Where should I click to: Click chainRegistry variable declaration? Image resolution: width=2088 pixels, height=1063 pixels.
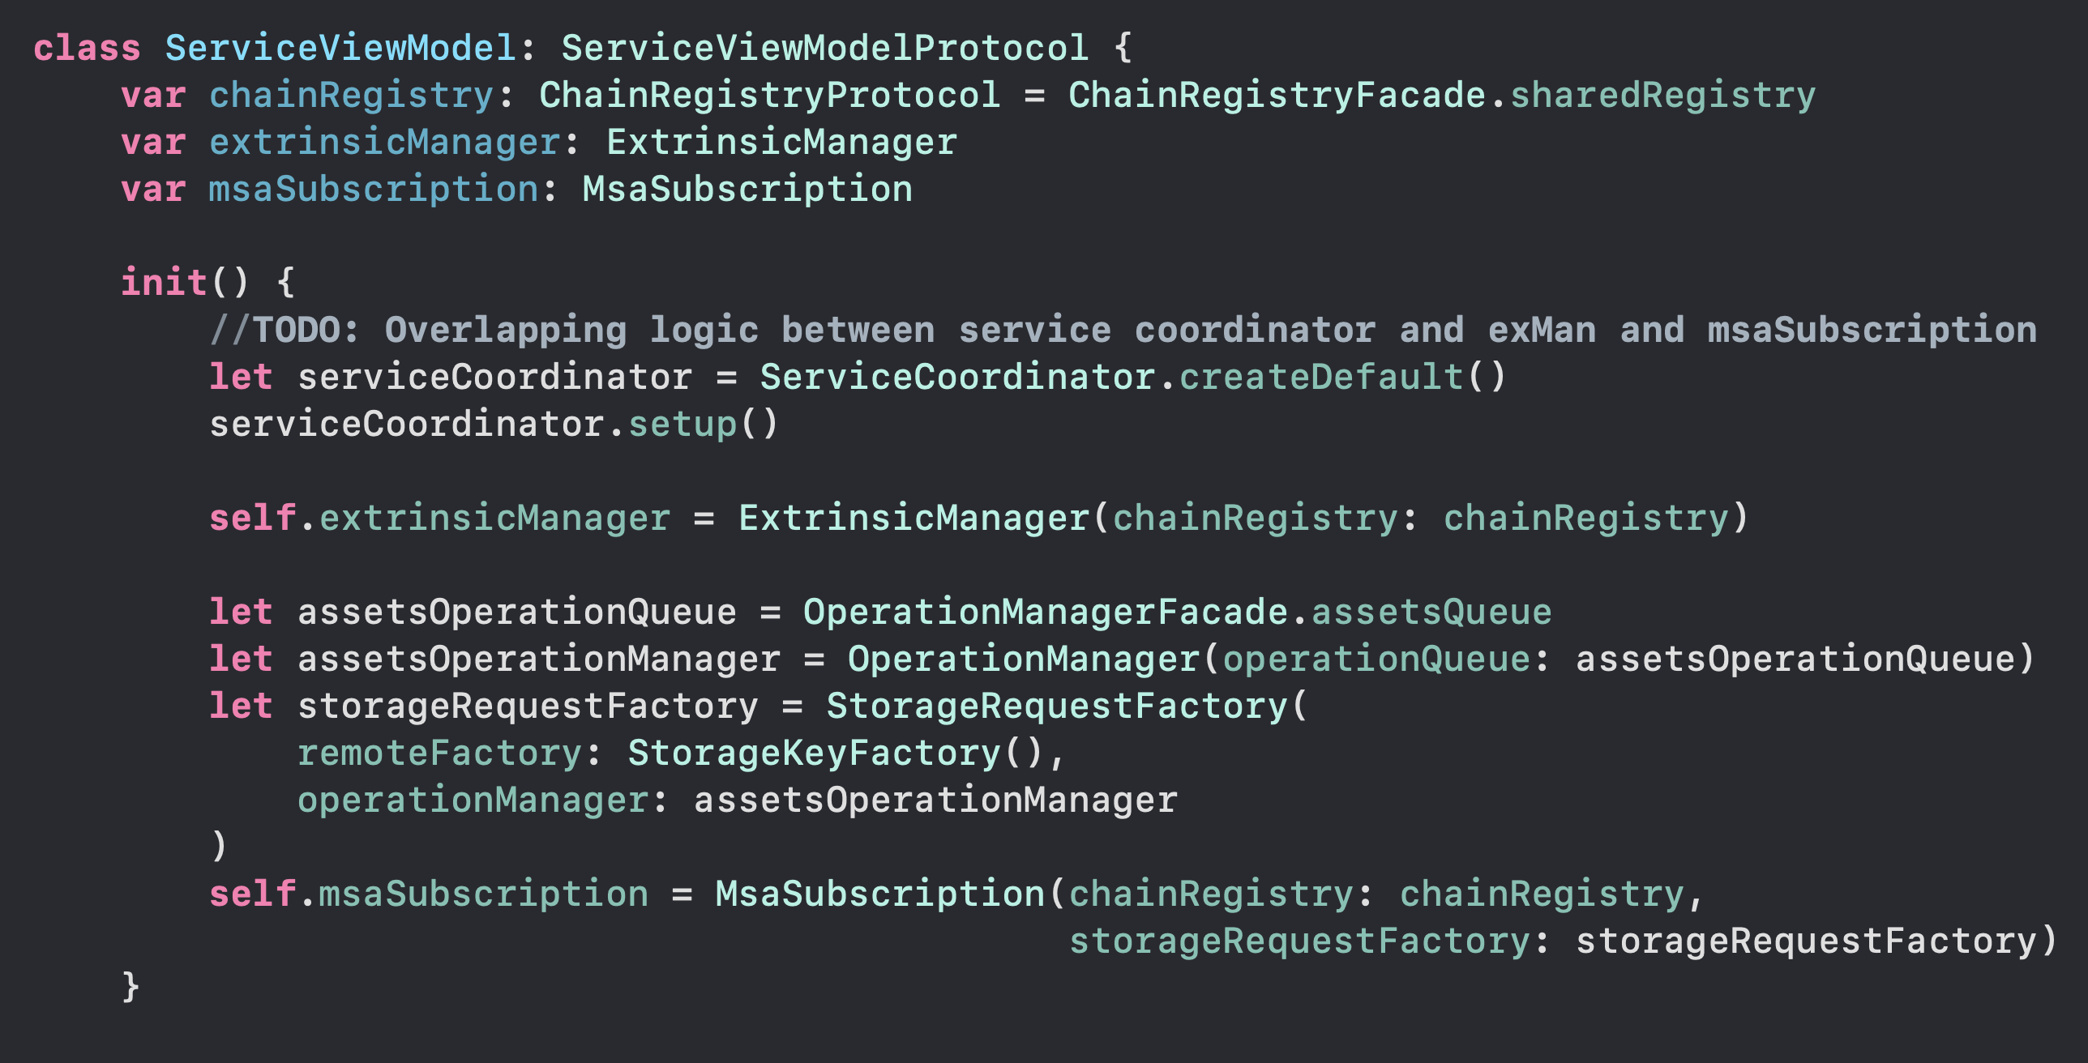351,95
